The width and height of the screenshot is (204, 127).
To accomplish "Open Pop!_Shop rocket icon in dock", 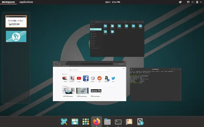I will [x=129, y=122].
